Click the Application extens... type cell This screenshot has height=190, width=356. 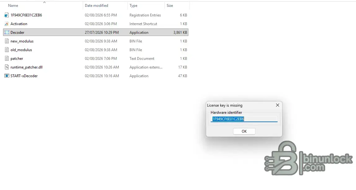click(x=146, y=67)
